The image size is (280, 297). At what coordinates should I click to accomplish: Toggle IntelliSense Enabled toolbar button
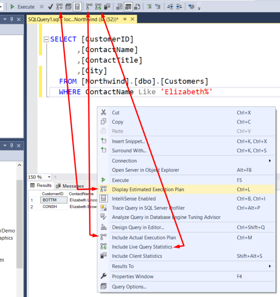point(77,7)
